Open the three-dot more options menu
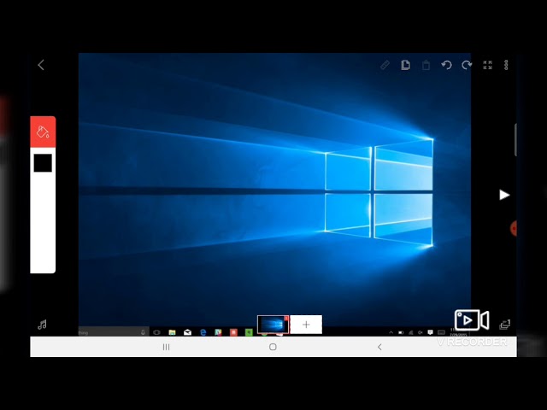This screenshot has width=547, height=410. (506, 65)
